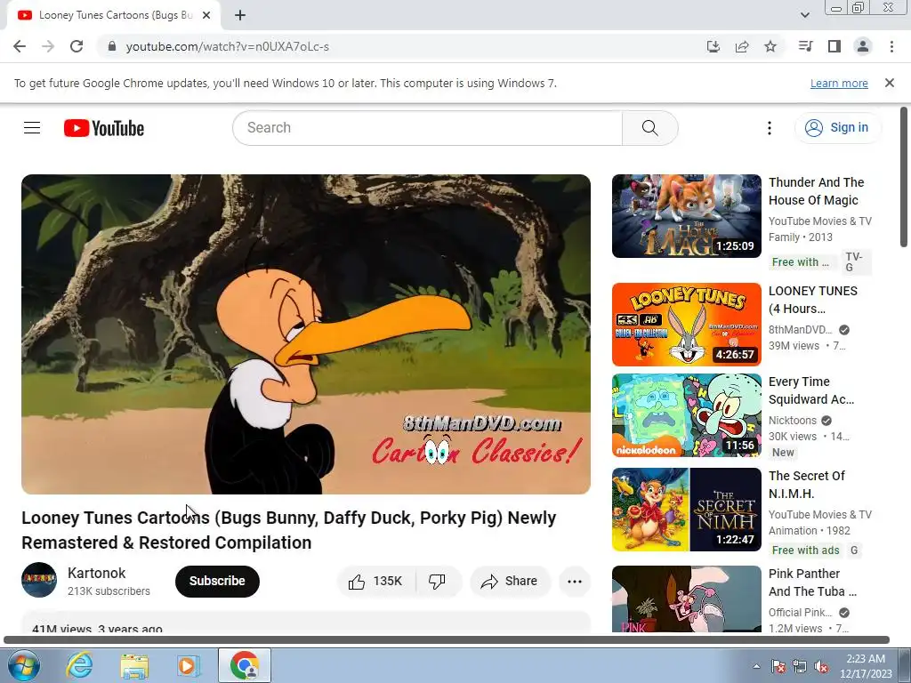The height and width of the screenshot is (683, 911).
Task: Click the horizontal scrollbar at bottom
Action: [447, 640]
